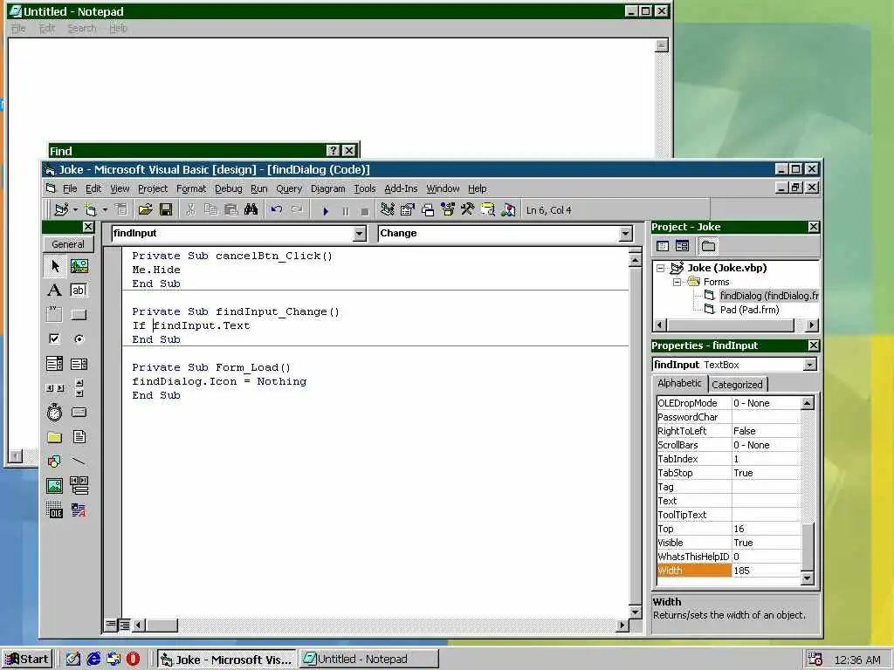The image size is (894, 670).
Task: Open the Project menu
Action: 153,188
